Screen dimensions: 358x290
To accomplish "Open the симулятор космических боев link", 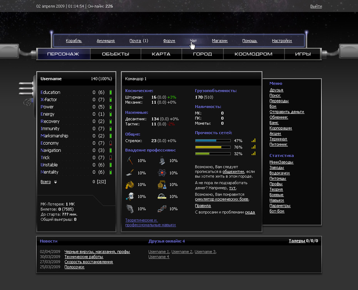I will pyautogui.click(x=221, y=199).
